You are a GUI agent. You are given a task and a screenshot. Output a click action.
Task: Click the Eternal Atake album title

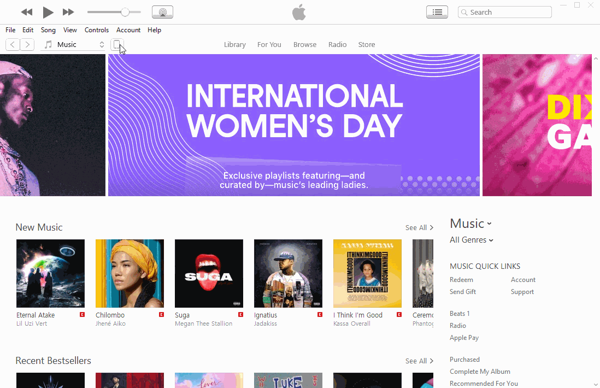(x=36, y=315)
